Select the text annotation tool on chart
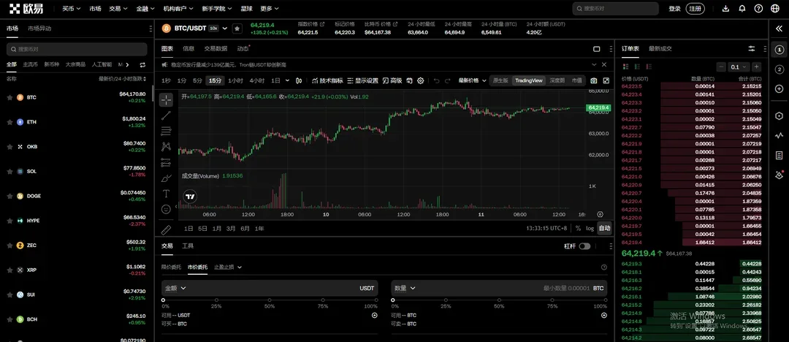 coord(166,194)
